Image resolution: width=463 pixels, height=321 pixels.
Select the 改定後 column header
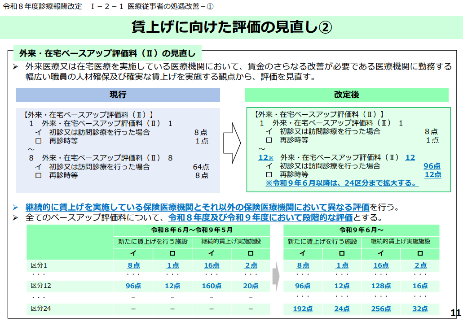(x=348, y=95)
